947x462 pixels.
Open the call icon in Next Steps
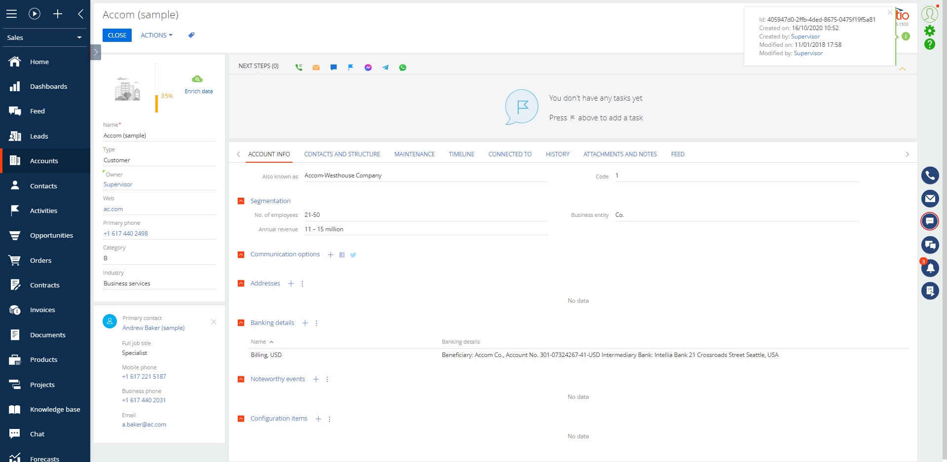pyautogui.click(x=298, y=67)
